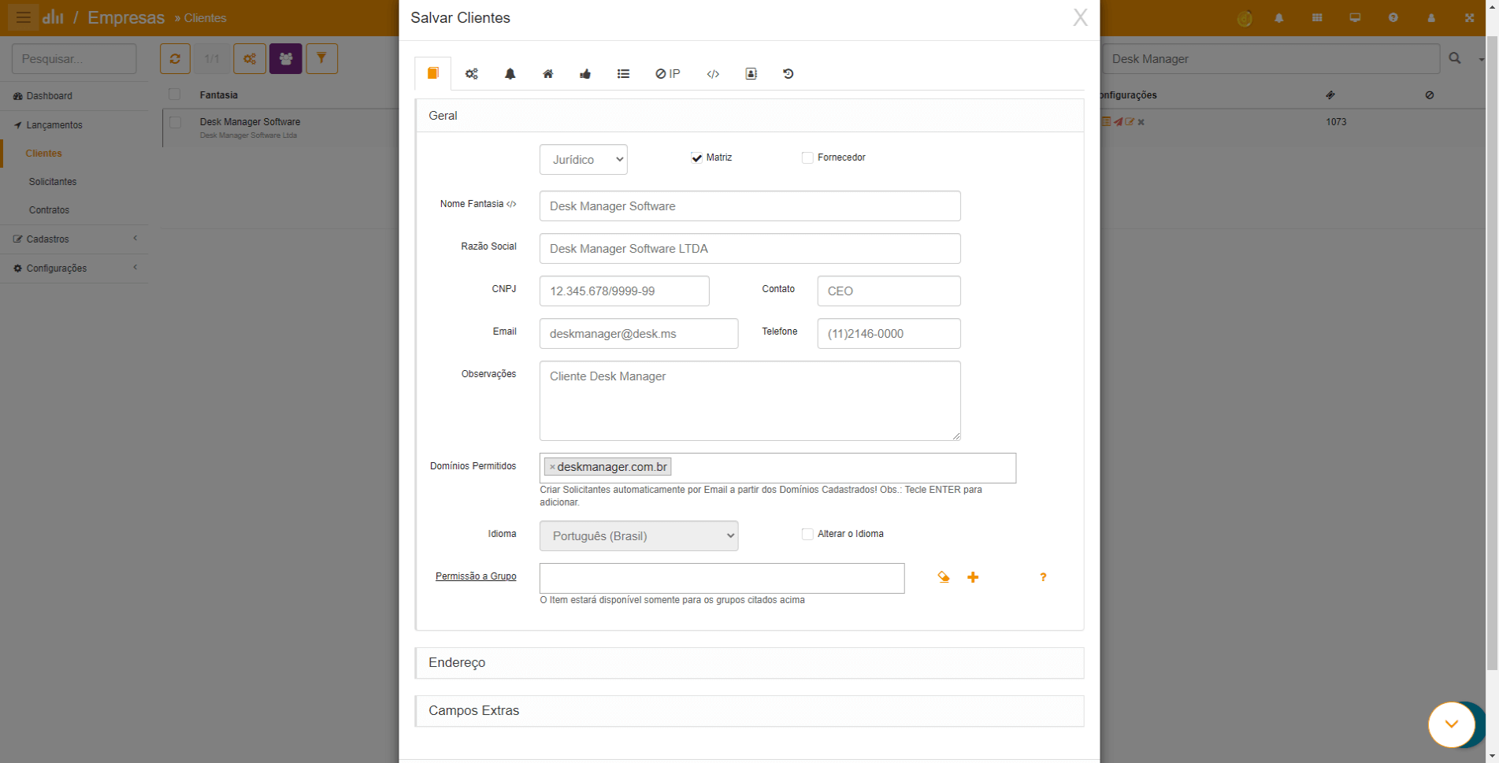The width and height of the screenshot is (1499, 763).
Task: Enable the Fornecedor checkbox
Action: pyautogui.click(x=807, y=158)
